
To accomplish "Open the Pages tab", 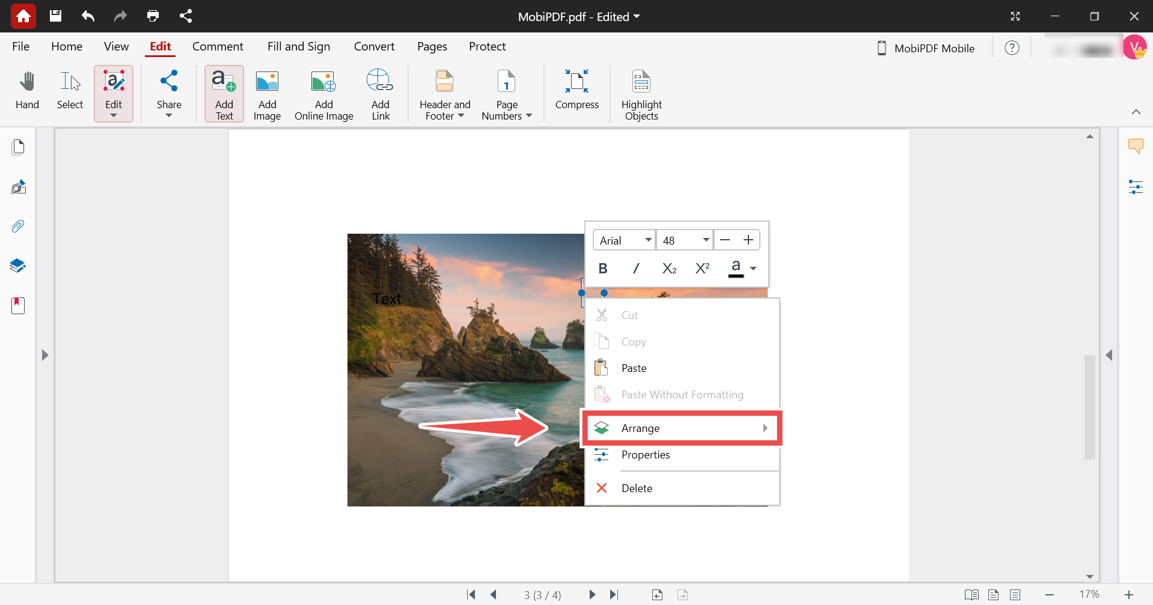I will pos(432,46).
